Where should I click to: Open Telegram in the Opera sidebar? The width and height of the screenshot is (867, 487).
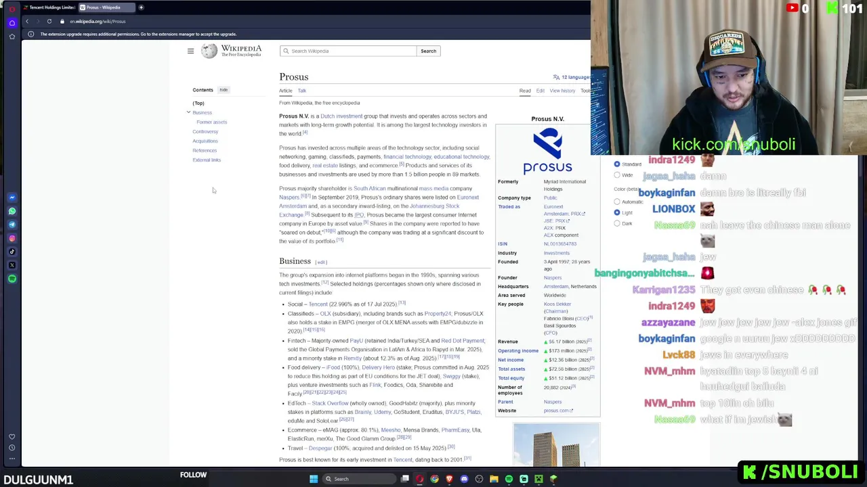click(12, 225)
